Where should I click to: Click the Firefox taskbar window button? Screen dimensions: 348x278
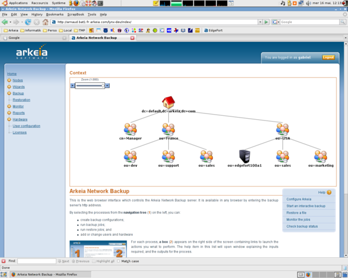[x=50, y=275]
